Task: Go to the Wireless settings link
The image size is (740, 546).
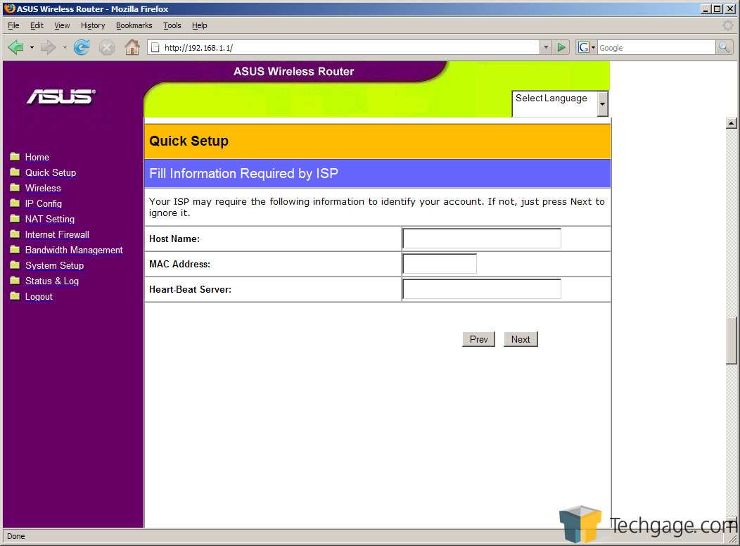Action: (x=43, y=189)
